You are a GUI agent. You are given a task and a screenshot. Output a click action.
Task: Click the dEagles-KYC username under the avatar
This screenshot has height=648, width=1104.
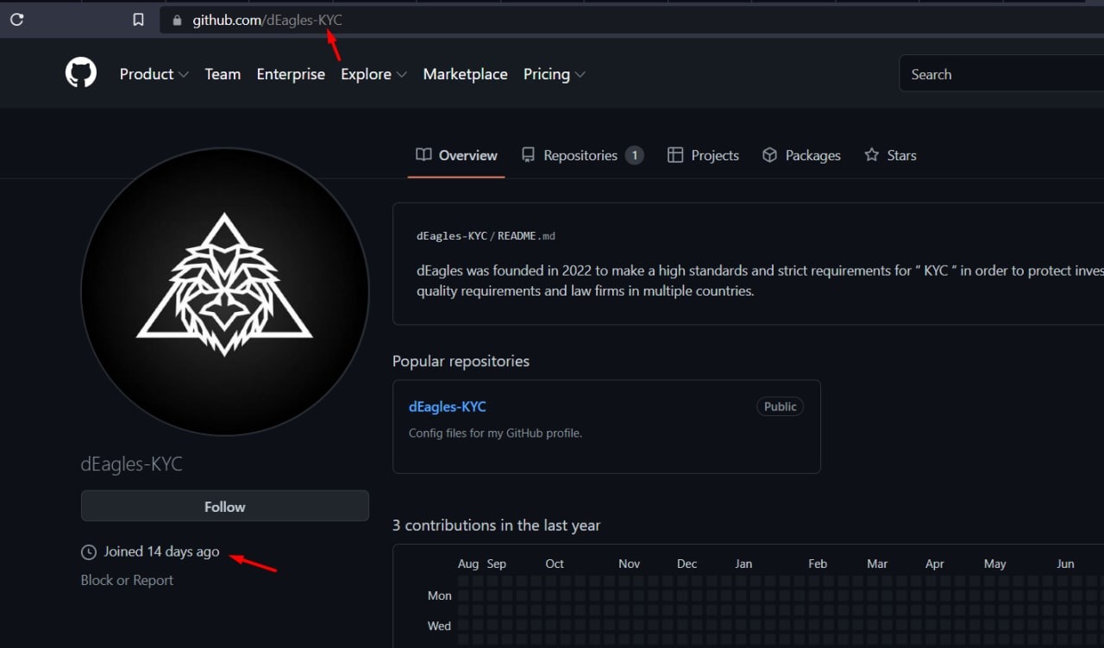(132, 464)
